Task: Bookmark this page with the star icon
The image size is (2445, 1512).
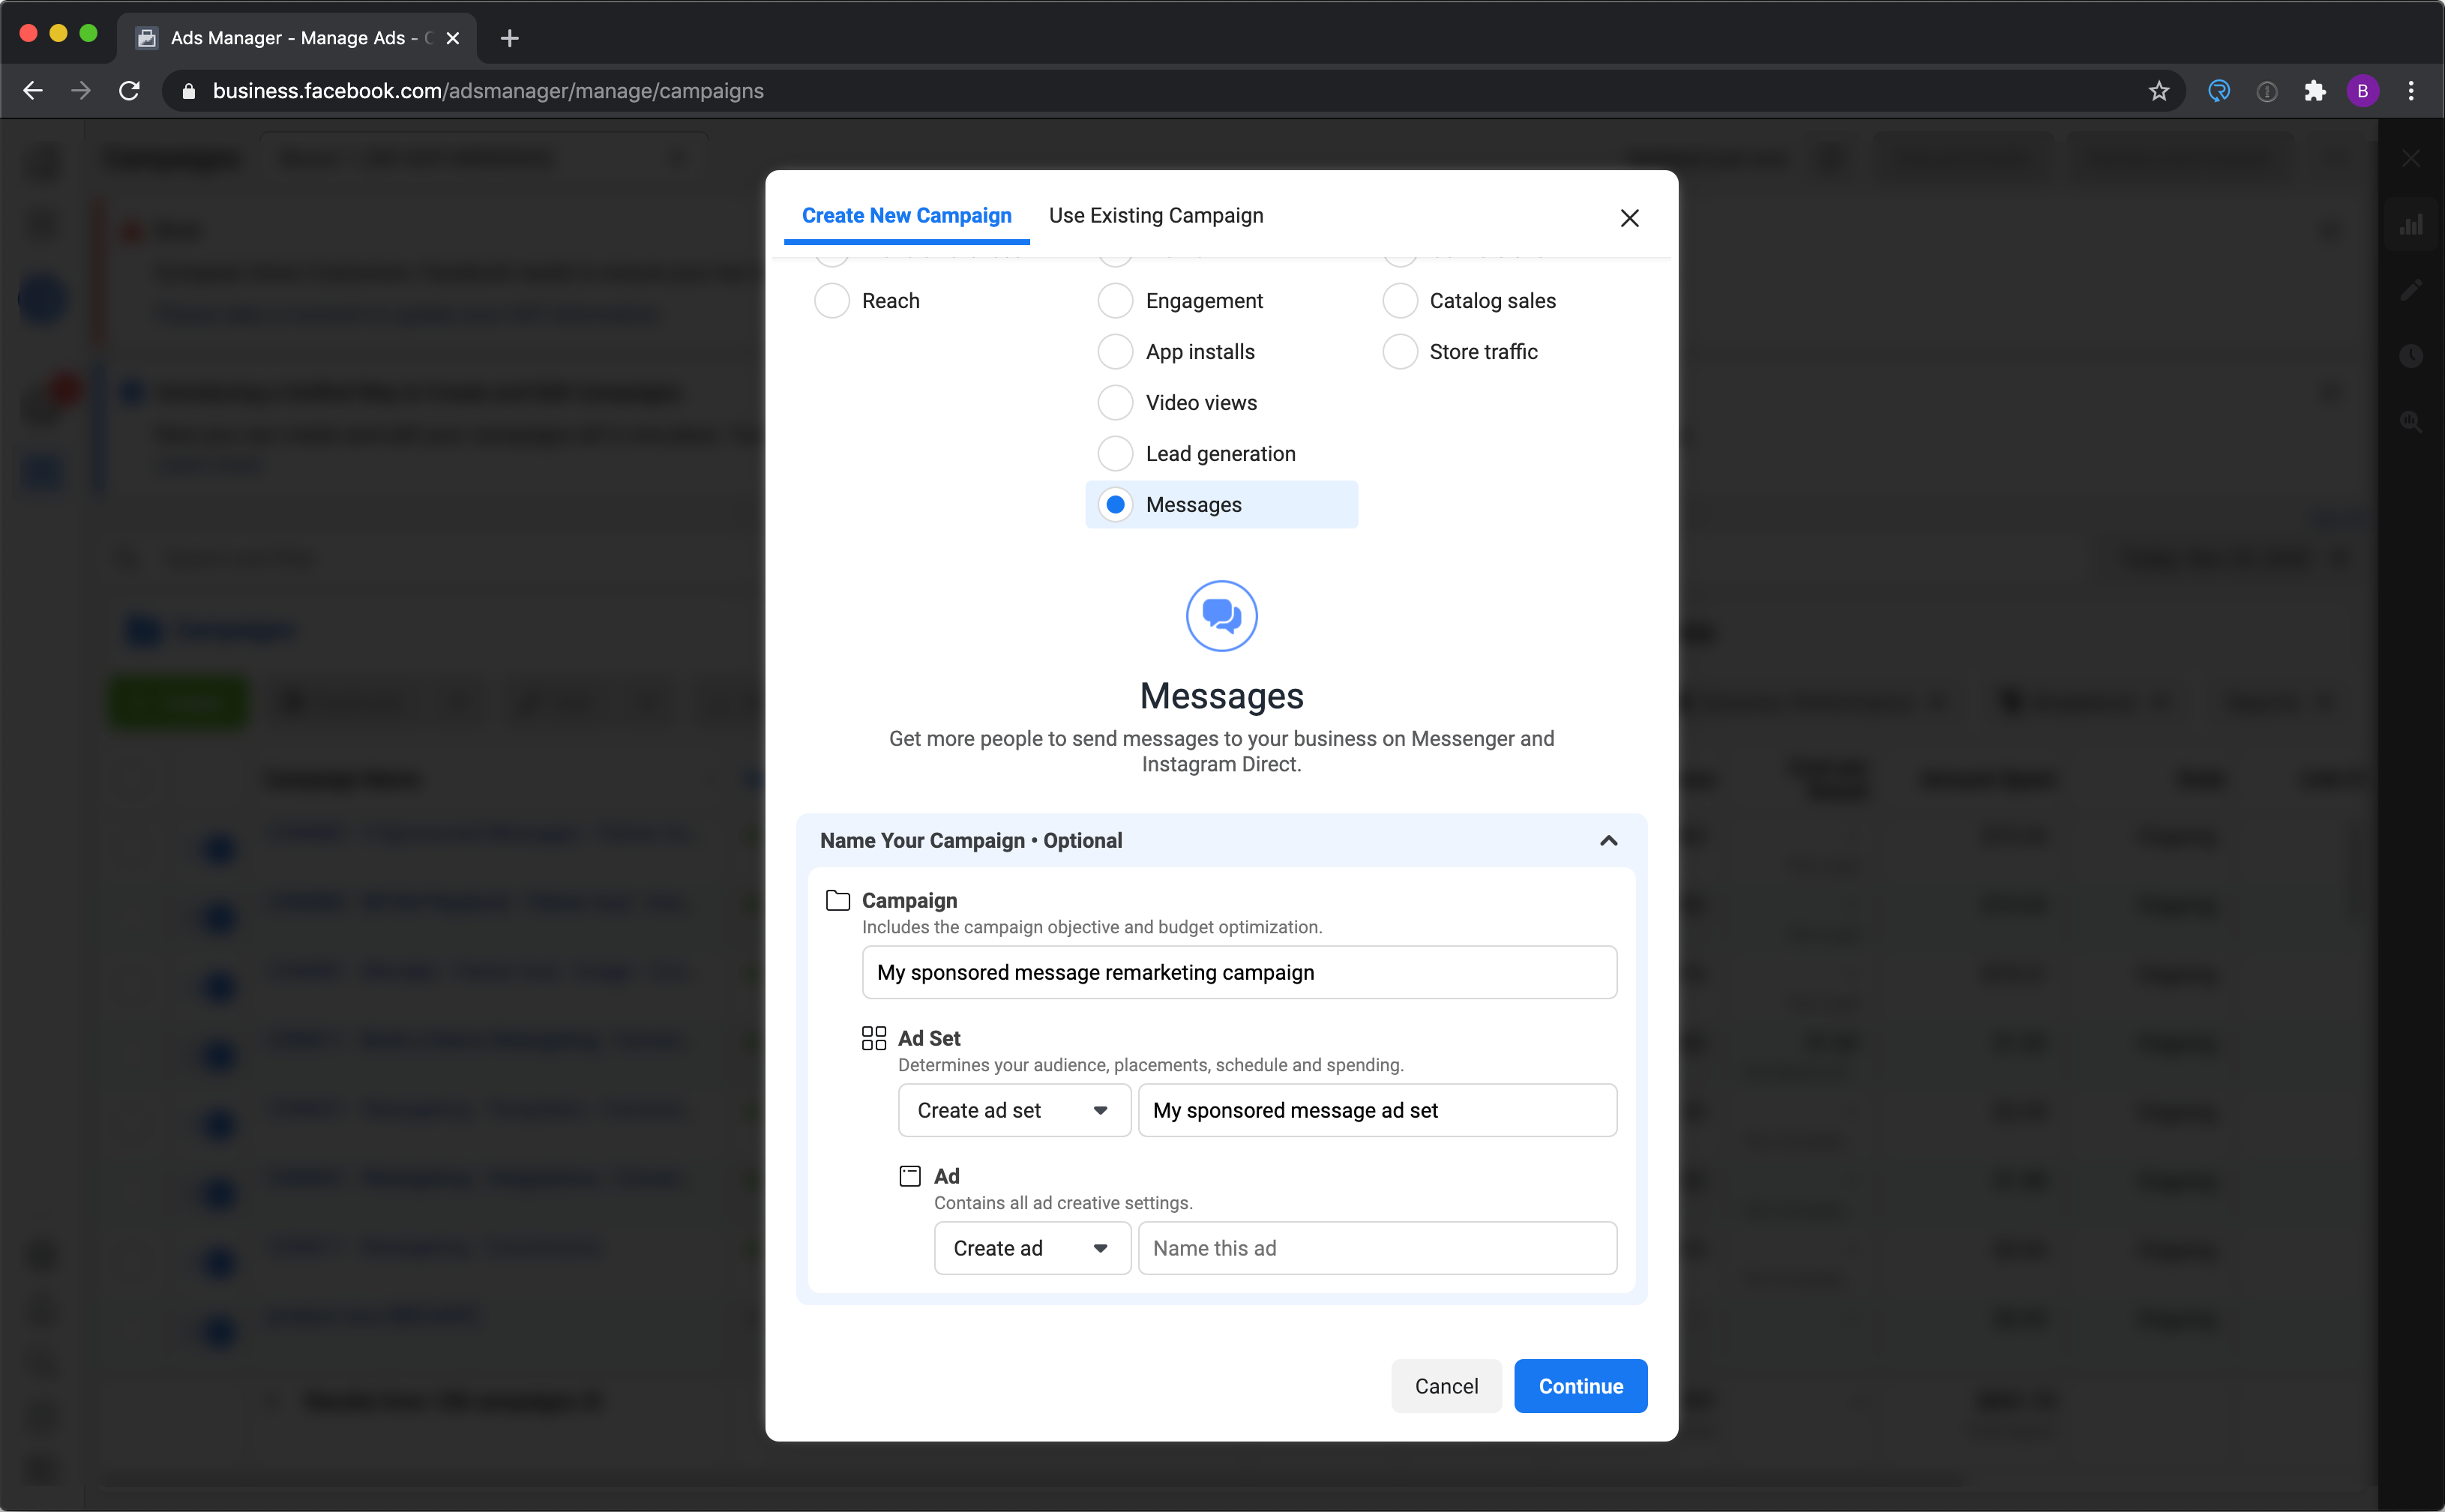Action: point(2159,91)
